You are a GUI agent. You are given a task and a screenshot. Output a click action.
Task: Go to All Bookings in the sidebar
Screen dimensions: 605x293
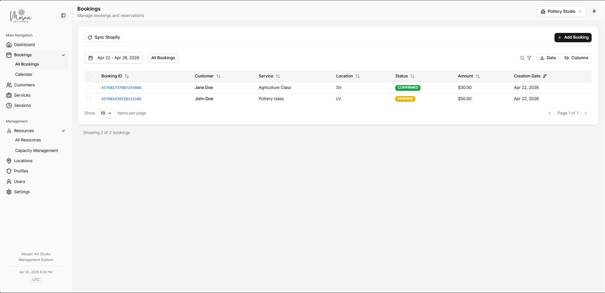(x=26, y=64)
